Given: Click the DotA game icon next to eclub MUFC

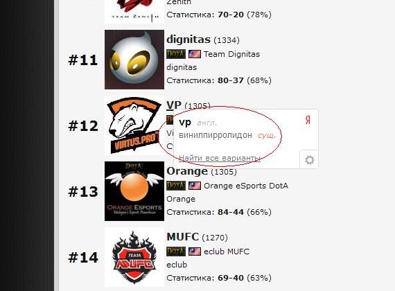Looking at the screenshot, I should click(x=176, y=252).
